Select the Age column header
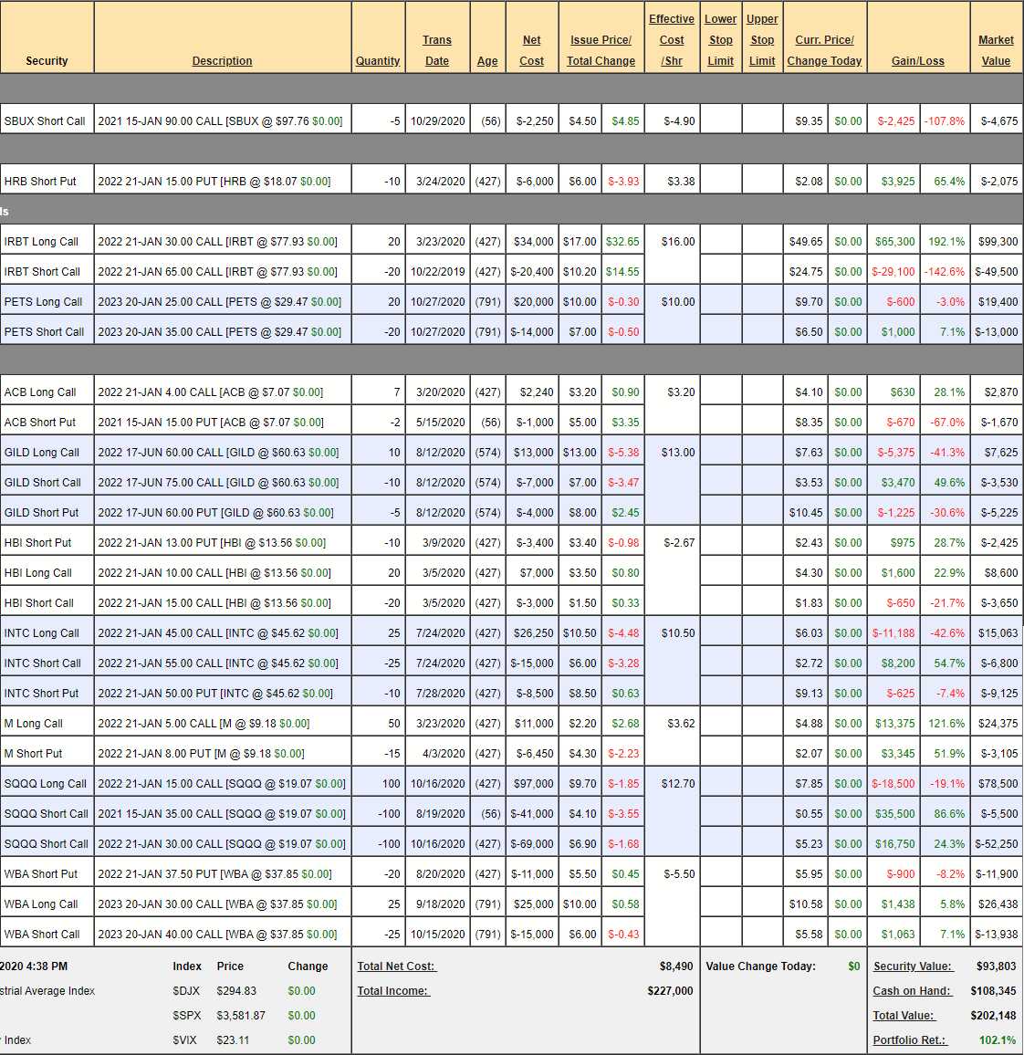The width and height of the screenshot is (1024, 1055). point(487,61)
